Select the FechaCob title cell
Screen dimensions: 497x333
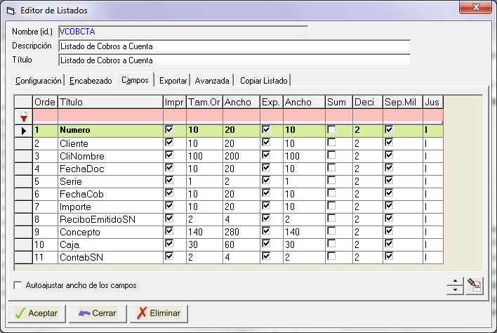(110, 194)
